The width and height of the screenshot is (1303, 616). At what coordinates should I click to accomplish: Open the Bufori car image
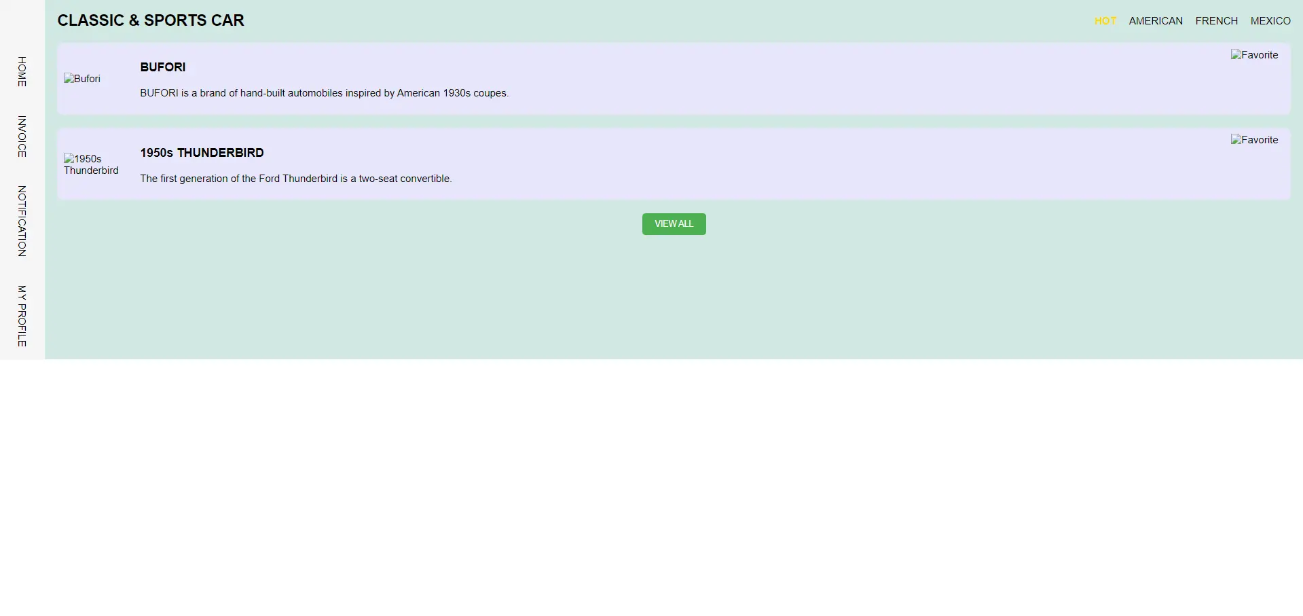pos(82,79)
